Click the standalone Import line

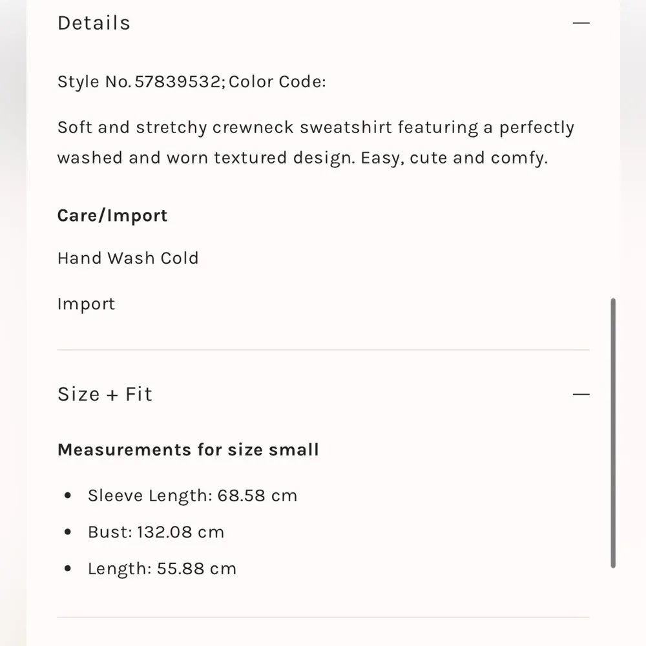[86, 304]
